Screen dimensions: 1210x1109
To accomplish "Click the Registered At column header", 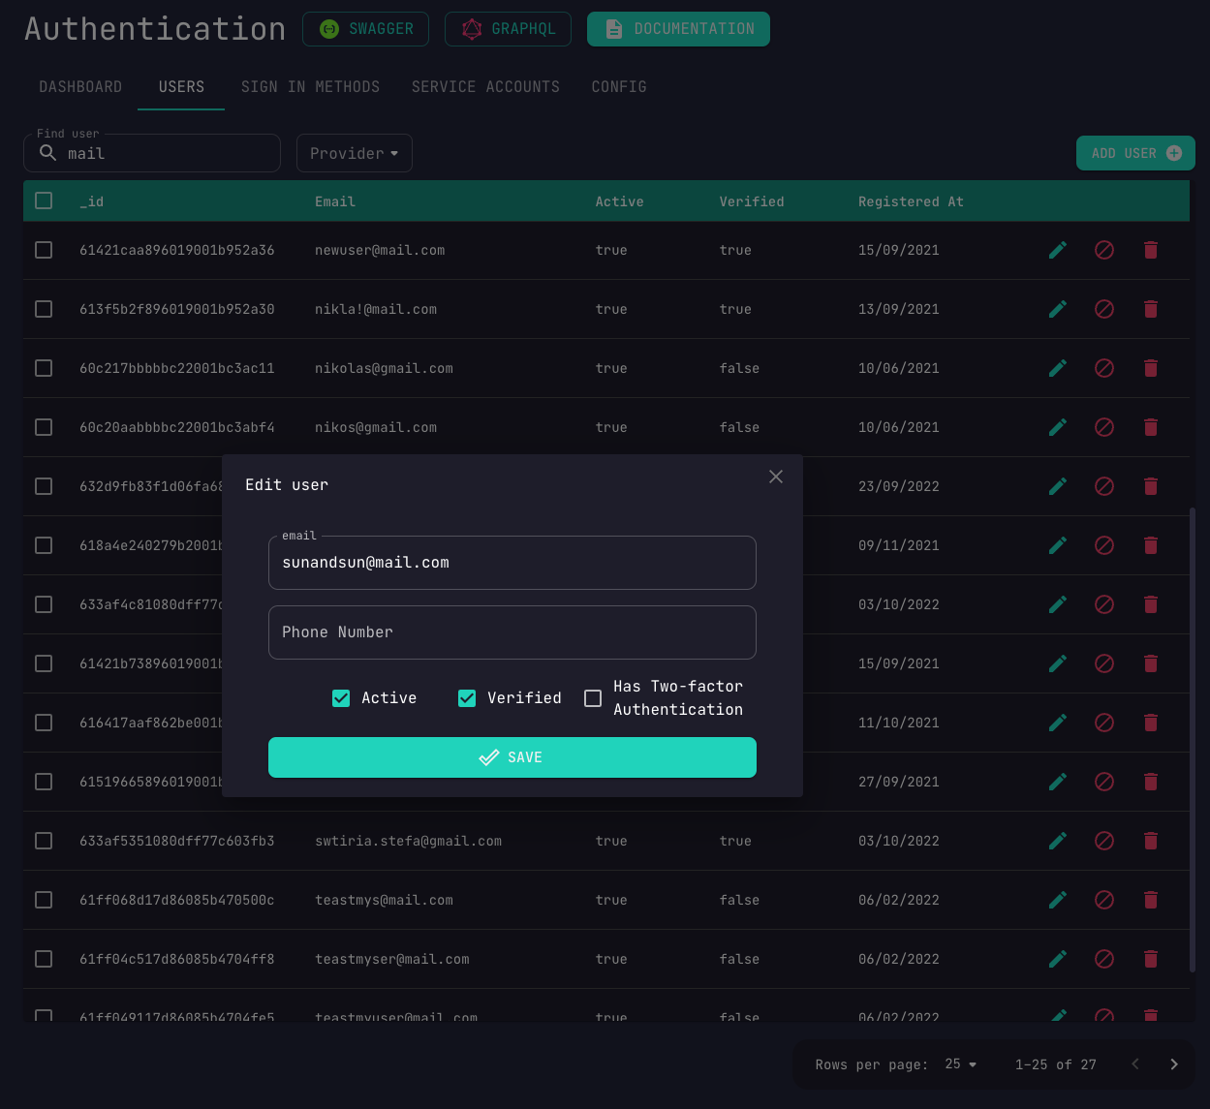I will (x=911, y=201).
